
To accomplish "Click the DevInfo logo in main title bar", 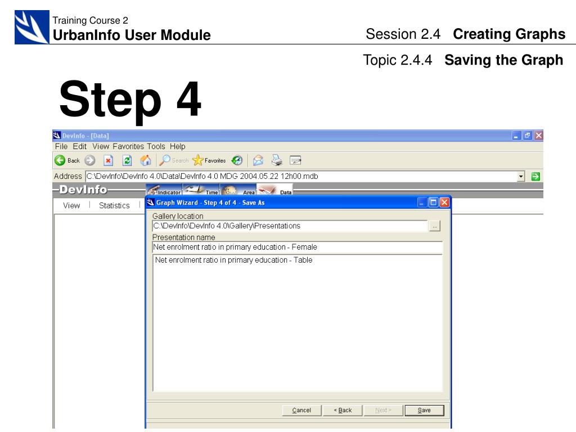I will (x=57, y=136).
